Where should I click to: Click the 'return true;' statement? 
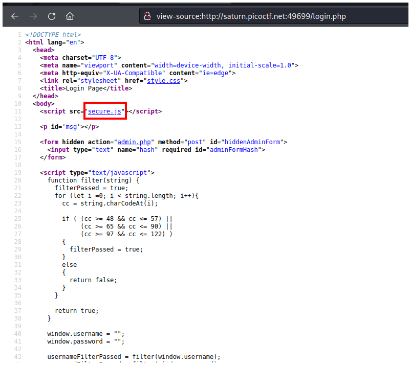76,310
